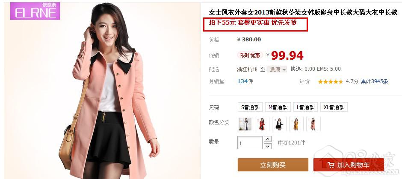402x179 pixels.
Task: Choose size L普通款
Action: [x=306, y=107]
